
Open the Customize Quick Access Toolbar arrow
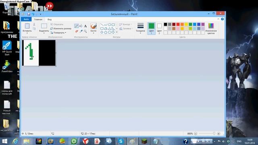pos(41,14)
